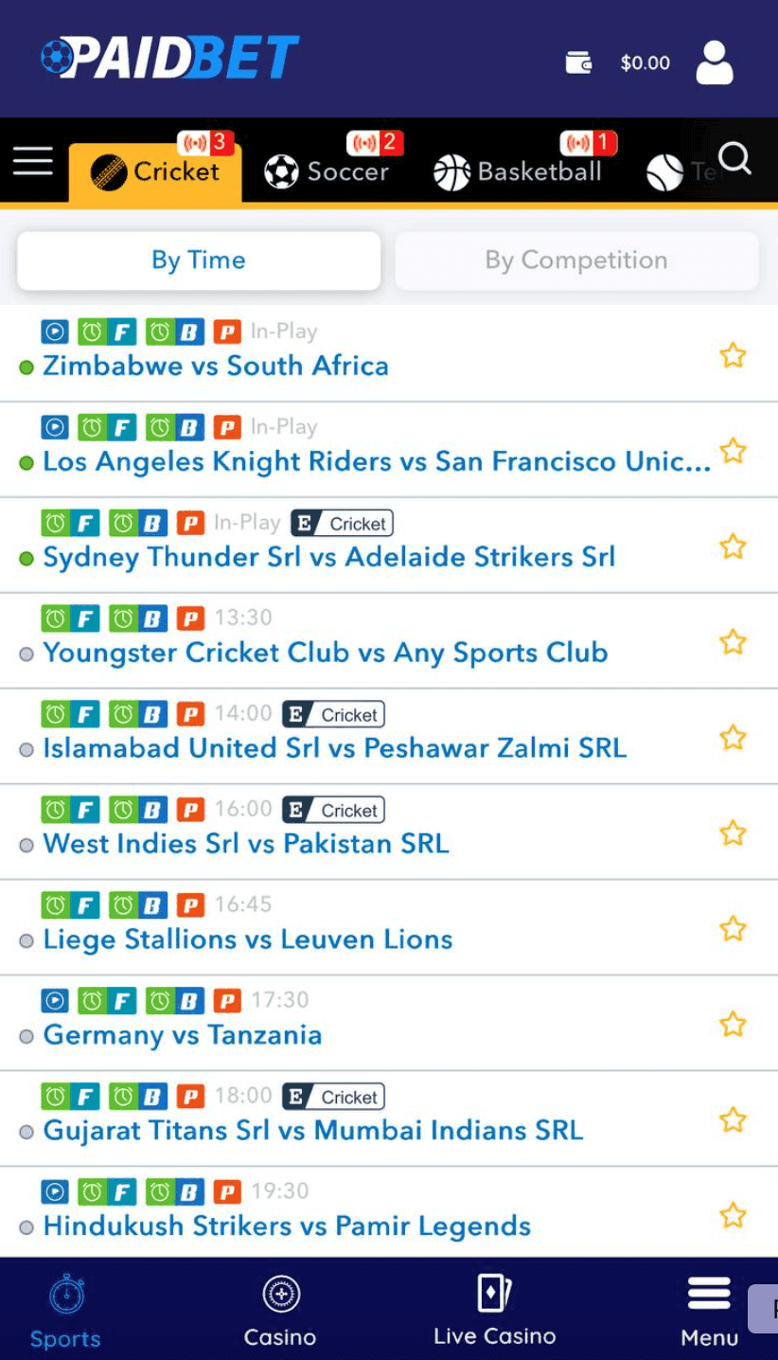Open the live stream icon for Zimbabwe vs South Africa

(54, 331)
